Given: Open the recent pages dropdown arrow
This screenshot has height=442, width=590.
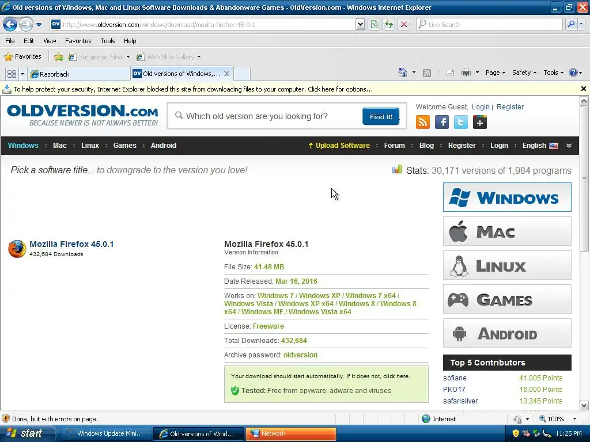Looking at the screenshot, I should click(39, 25).
